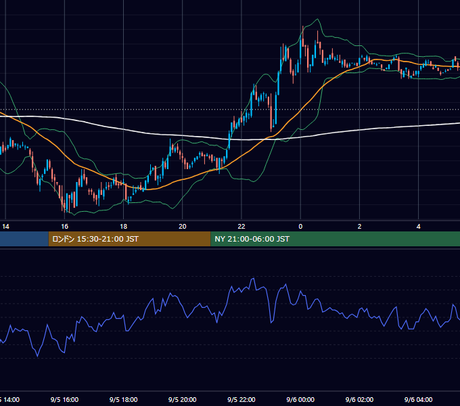Select the 9/5 14:00 time label
Image resolution: width=460 pixels, height=406 pixels.
(x=9, y=399)
